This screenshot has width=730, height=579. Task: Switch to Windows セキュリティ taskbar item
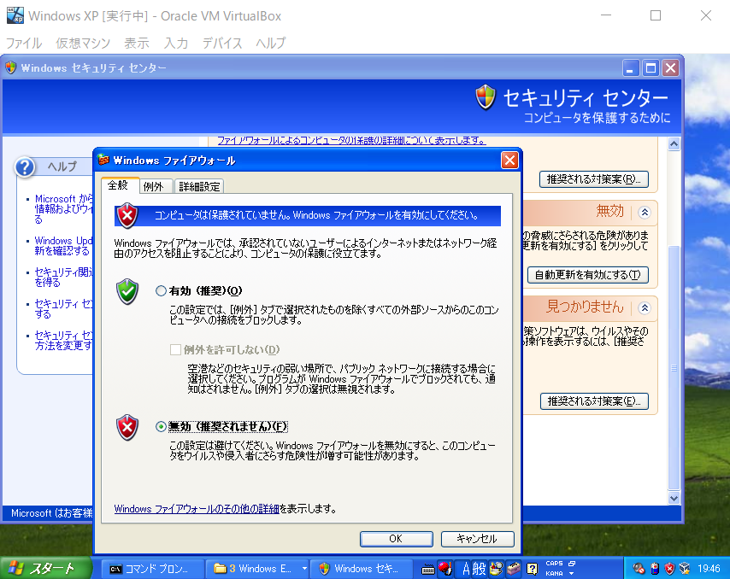(x=360, y=569)
